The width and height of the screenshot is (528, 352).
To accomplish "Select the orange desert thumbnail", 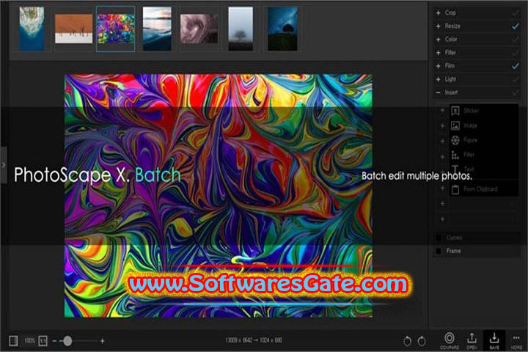I will point(73,29).
